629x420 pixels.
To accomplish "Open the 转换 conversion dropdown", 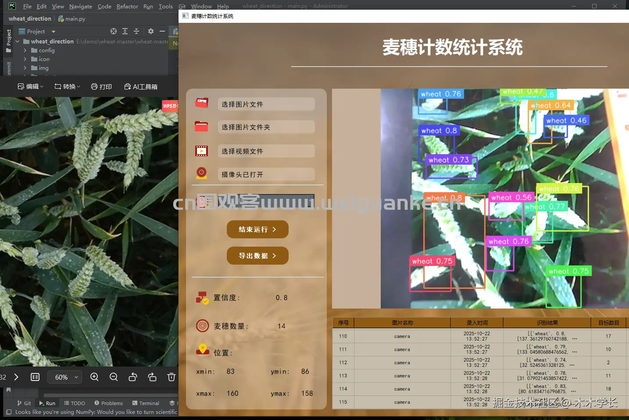I will [67, 86].
